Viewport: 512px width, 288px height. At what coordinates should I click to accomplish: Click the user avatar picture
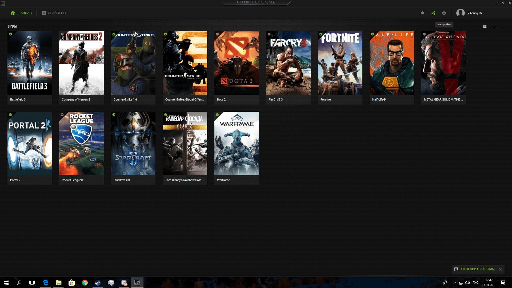click(x=460, y=13)
